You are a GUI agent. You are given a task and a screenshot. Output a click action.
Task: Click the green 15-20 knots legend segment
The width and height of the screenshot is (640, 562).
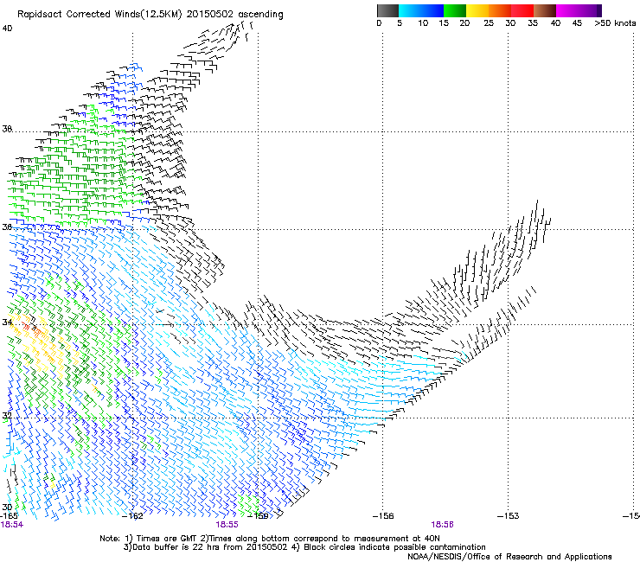tap(455, 10)
